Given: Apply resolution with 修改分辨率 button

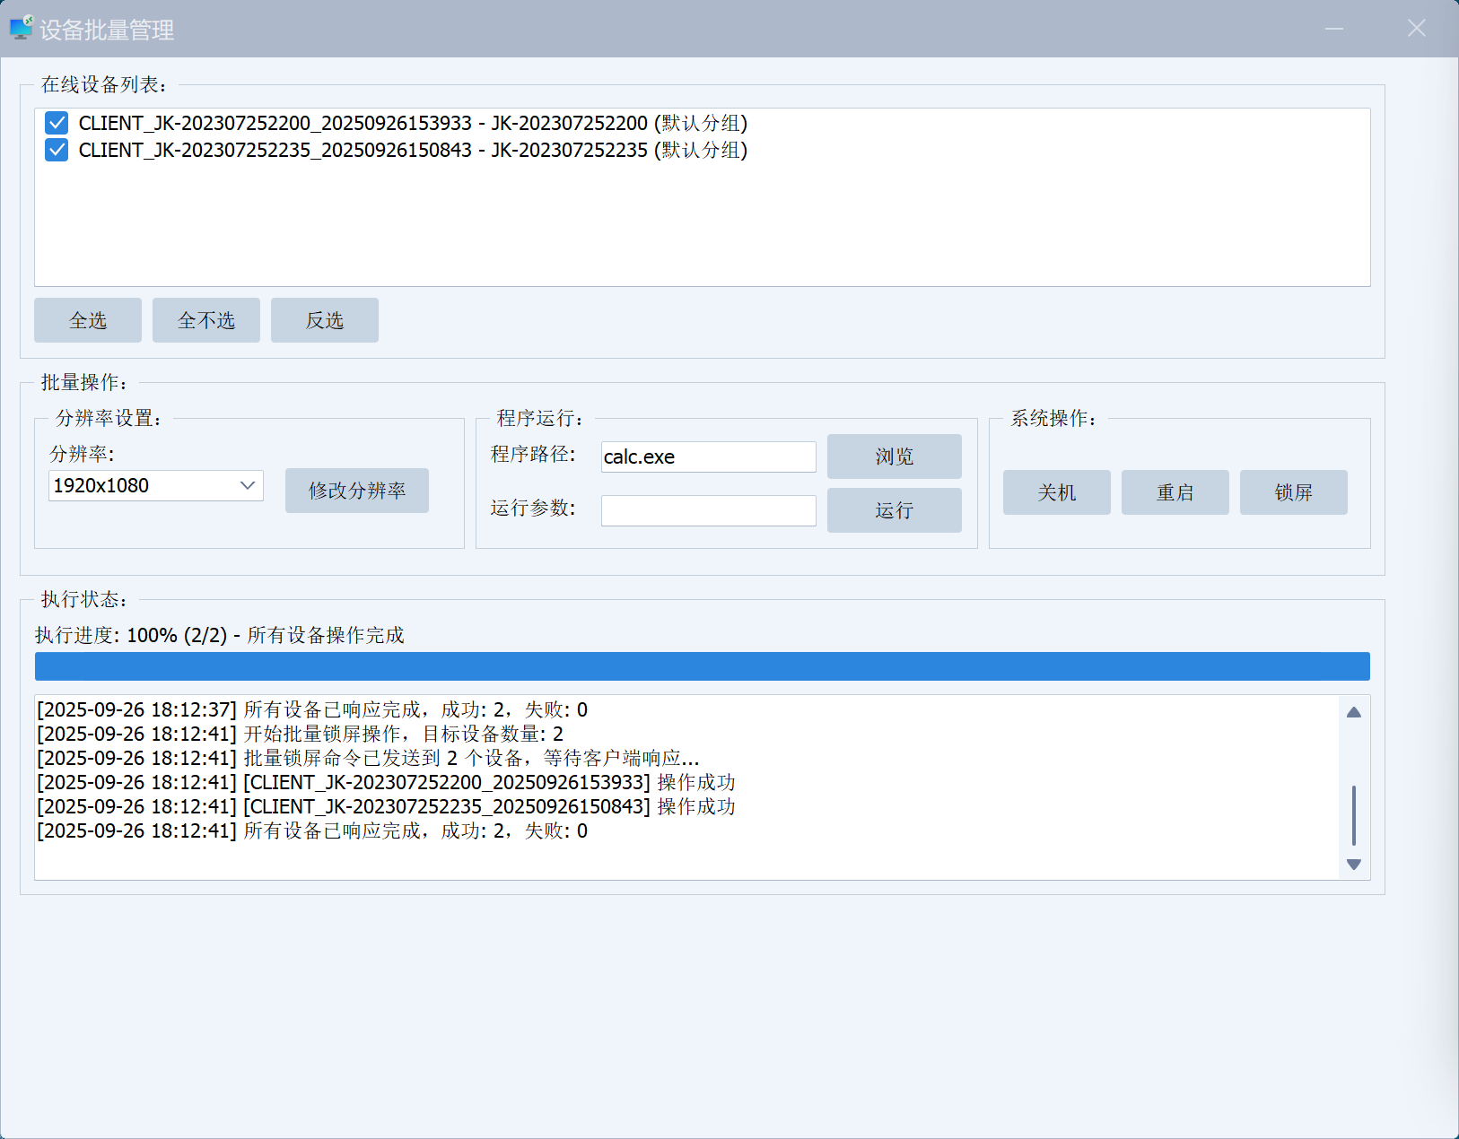Looking at the screenshot, I should point(356,491).
